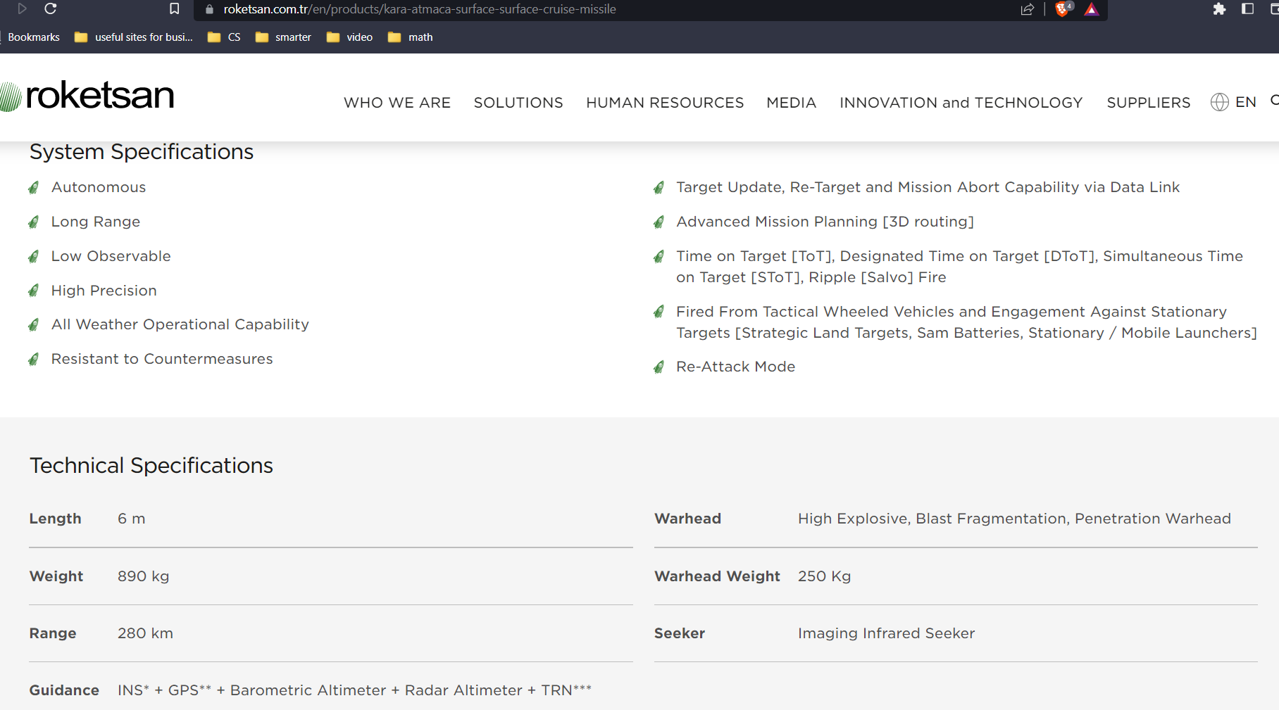This screenshot has height=710, width=1279.
Task: Click the Autonomous list item
Action: [99, 187]
